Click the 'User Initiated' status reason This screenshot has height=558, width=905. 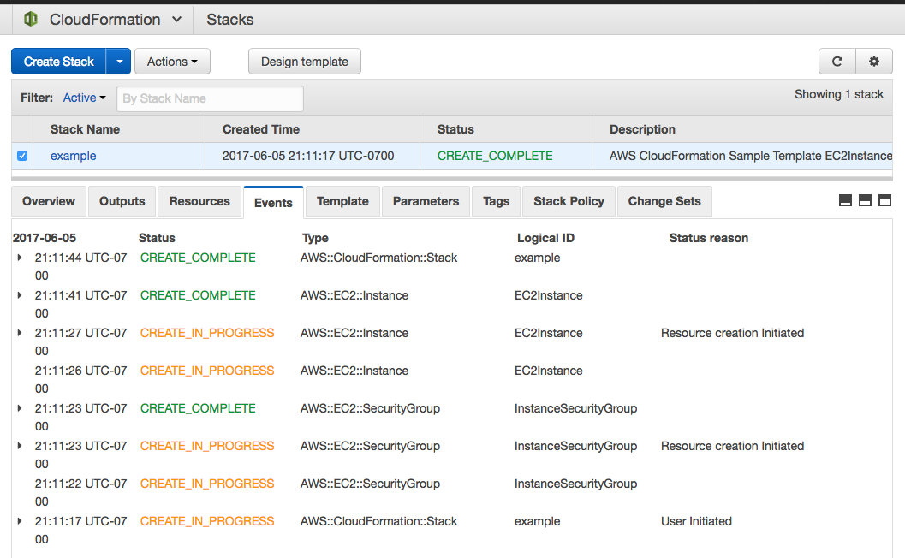[696, 521]
